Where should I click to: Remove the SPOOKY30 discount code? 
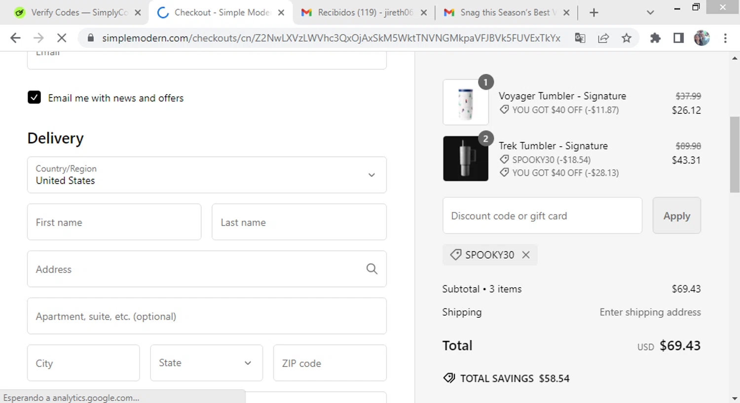pyautogui.click(x=526, y=255)
